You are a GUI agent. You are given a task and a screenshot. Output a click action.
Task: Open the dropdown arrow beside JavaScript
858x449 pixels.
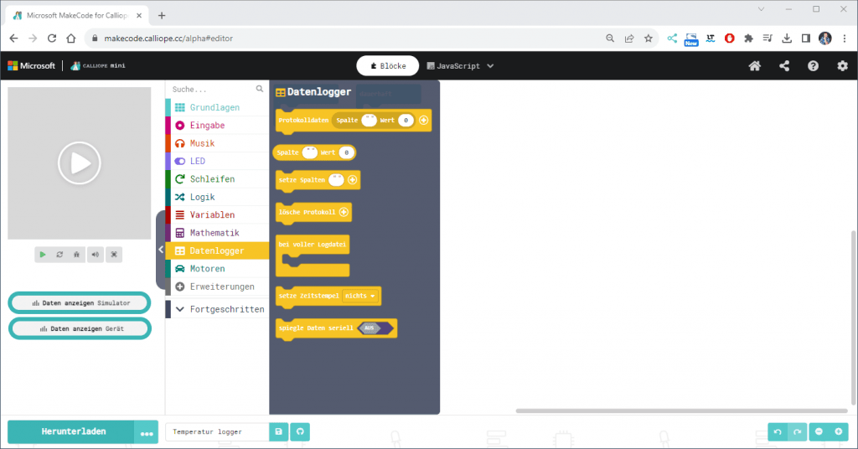point(490,66)
